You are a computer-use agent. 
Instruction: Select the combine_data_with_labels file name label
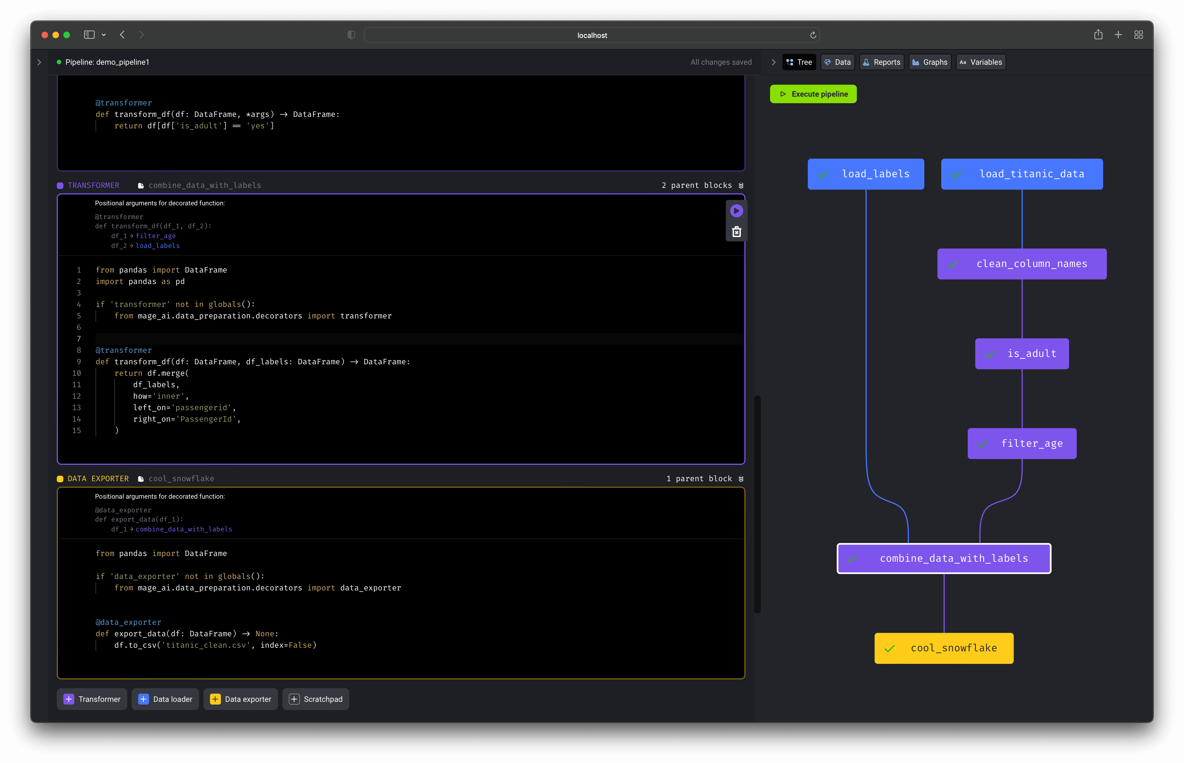pos(205,185)
